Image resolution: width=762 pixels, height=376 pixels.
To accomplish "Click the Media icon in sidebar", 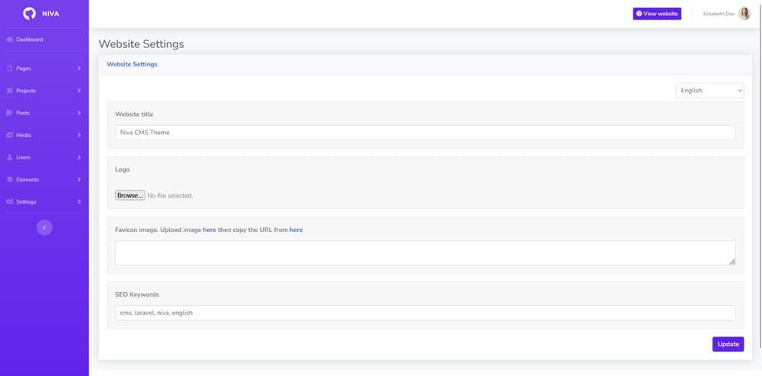I will pyautogui.click(x=9, y=135).
